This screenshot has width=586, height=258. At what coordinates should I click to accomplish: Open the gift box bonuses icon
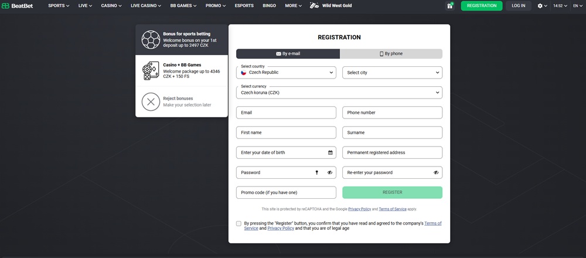click(450, 6)
